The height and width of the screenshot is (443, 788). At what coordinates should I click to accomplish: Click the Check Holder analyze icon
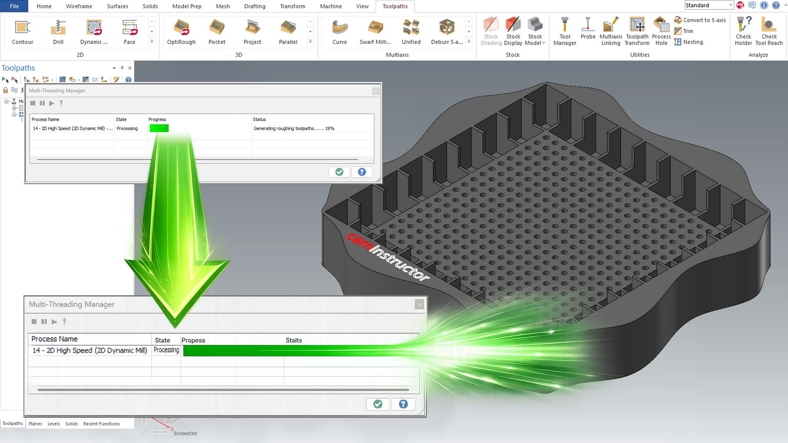coord(743,31)
